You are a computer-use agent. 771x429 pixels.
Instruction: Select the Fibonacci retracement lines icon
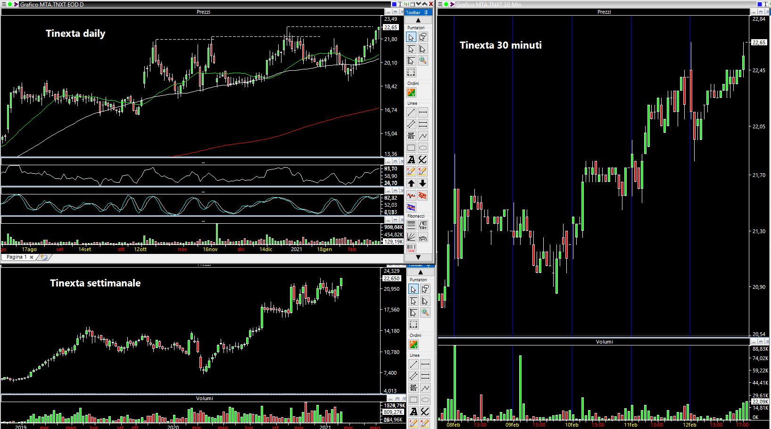tap(411, 225)
